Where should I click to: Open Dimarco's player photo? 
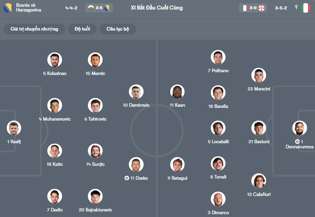coord(218,199)
